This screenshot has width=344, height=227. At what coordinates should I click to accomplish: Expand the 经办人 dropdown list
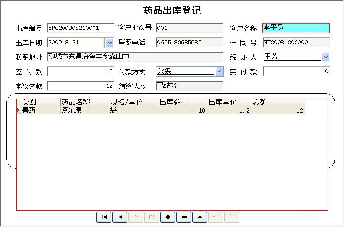coord(326,57)
